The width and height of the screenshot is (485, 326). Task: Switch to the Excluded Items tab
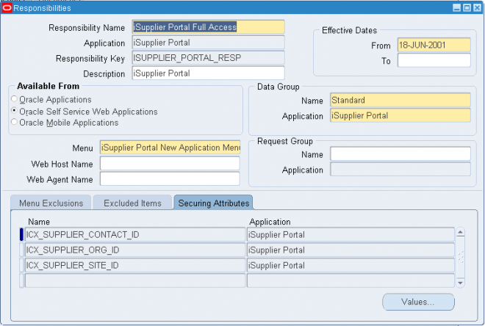[132, 203]
